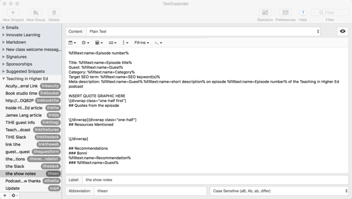Select the TIHE guest info snippet
The width and height of the screenshot is (352, 199).
[31, 122]
